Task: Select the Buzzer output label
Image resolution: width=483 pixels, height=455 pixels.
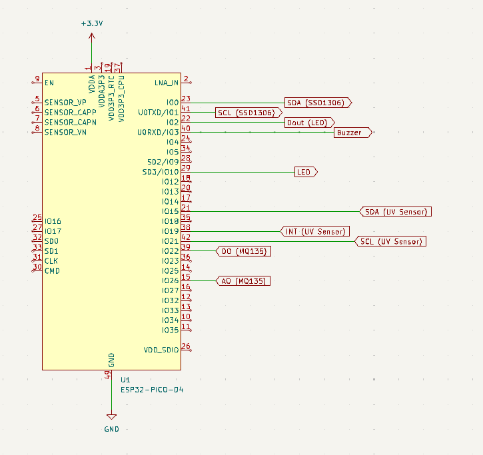Action: click(353, 133)
